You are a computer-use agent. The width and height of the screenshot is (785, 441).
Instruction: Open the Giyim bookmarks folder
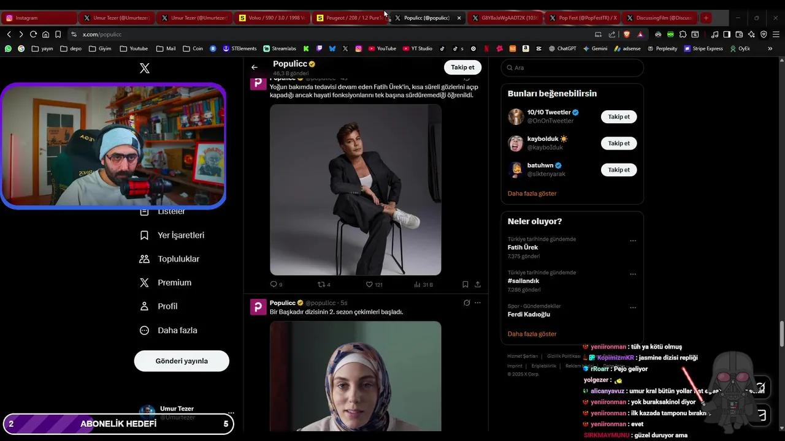pyautogui.click(x=100, y=48)
